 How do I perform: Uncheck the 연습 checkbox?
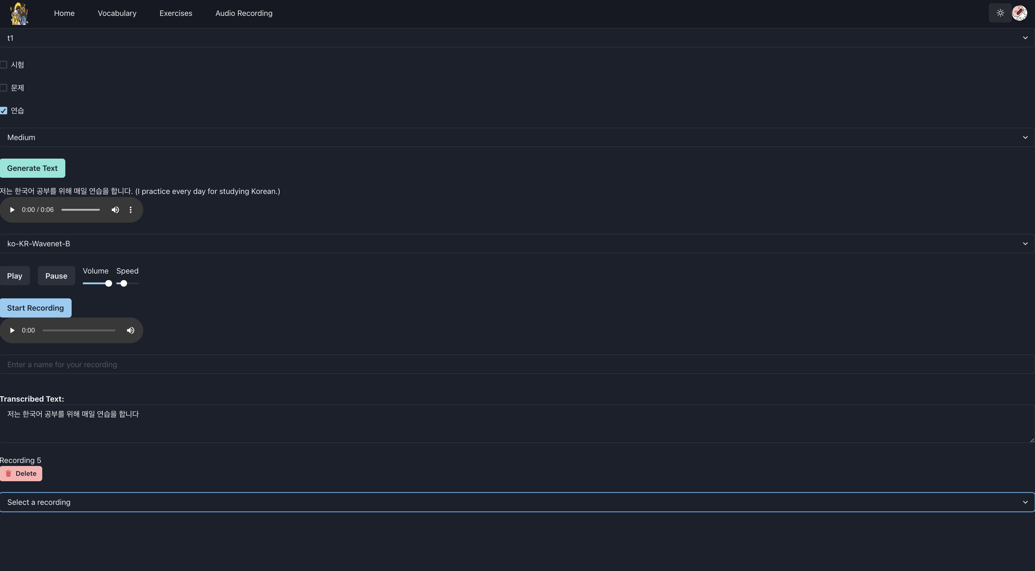tap(4, 111)
